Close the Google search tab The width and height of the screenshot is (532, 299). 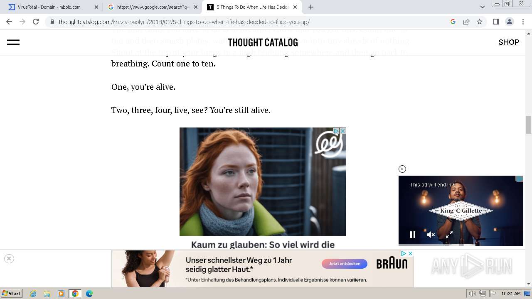[x=196, y=7]
